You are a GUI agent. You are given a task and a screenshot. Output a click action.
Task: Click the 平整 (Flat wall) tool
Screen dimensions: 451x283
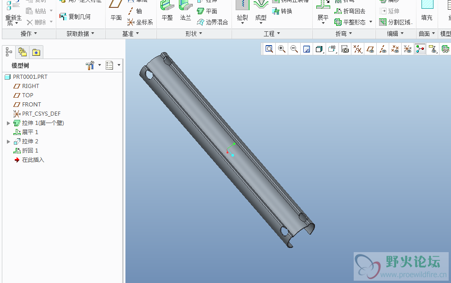[167, 11]
